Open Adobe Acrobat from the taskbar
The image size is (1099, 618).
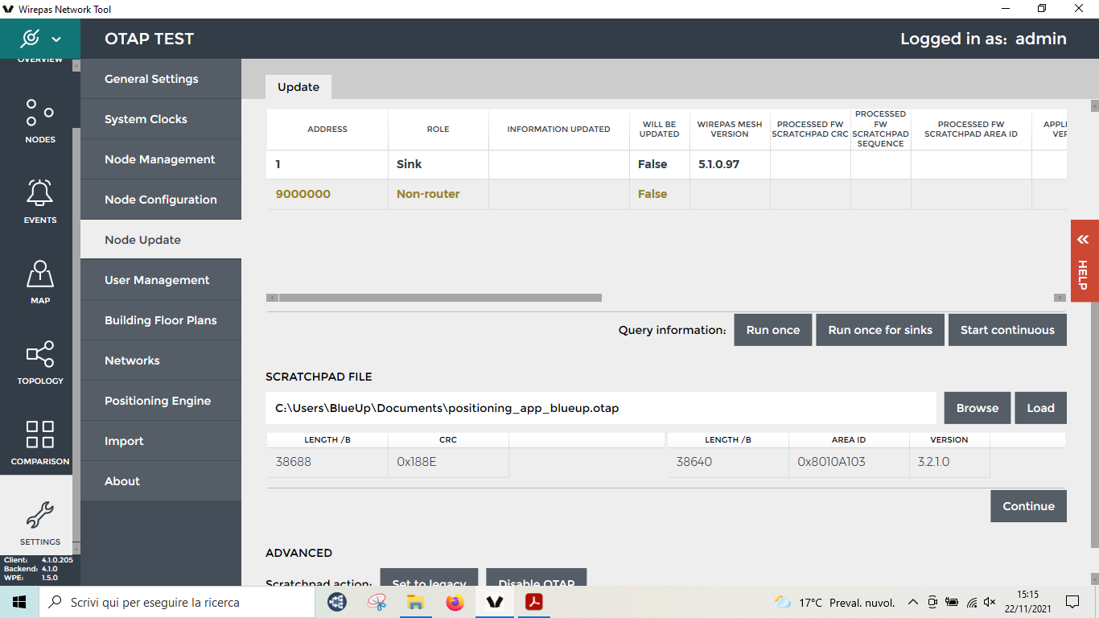[534, 602]
